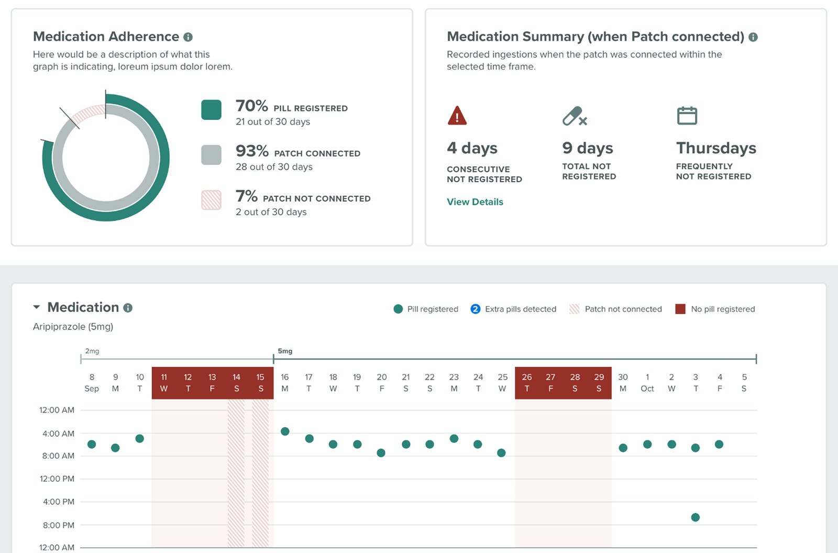Click the red day header 11 W
The width and height of the screenshot is (838, 553).
click(164, 383)
